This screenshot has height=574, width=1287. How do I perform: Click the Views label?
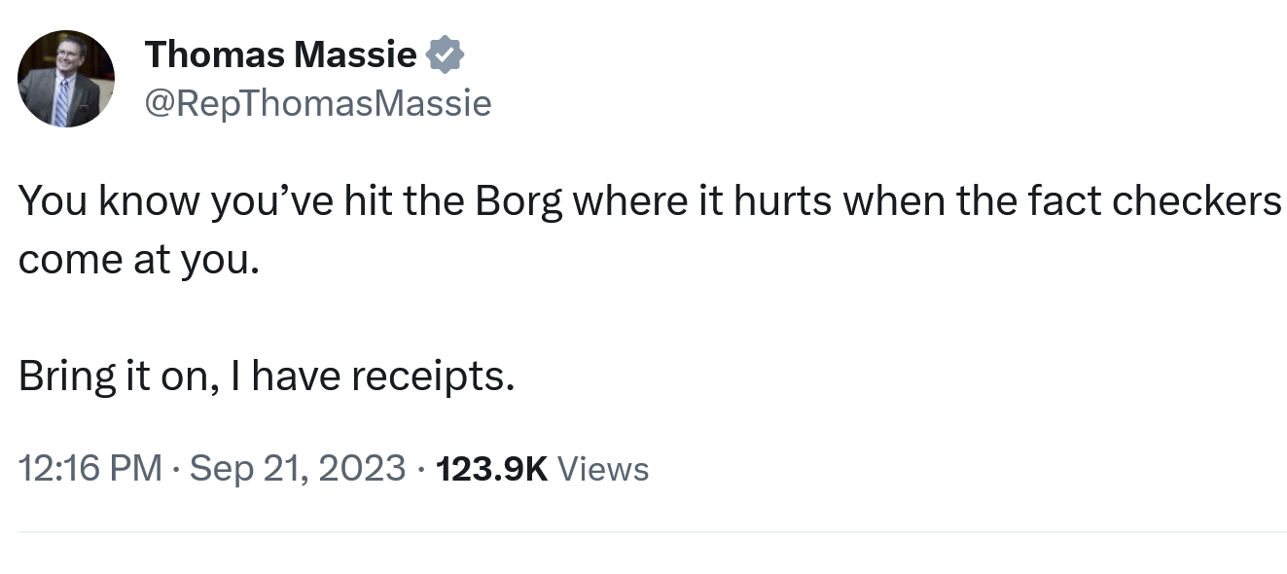604,469
